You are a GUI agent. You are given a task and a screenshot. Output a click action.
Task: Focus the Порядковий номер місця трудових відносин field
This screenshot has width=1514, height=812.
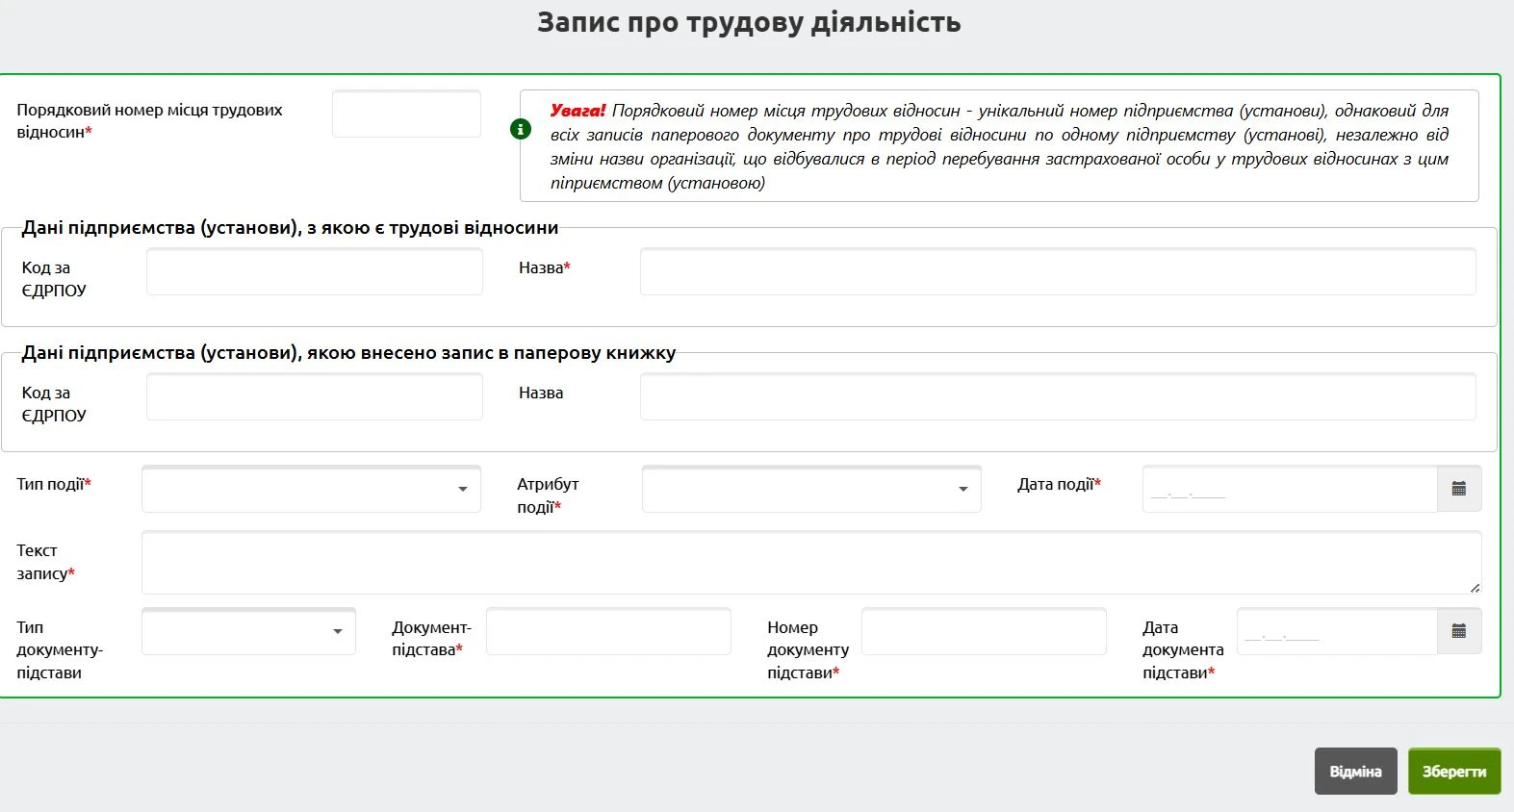click(406, 114)
